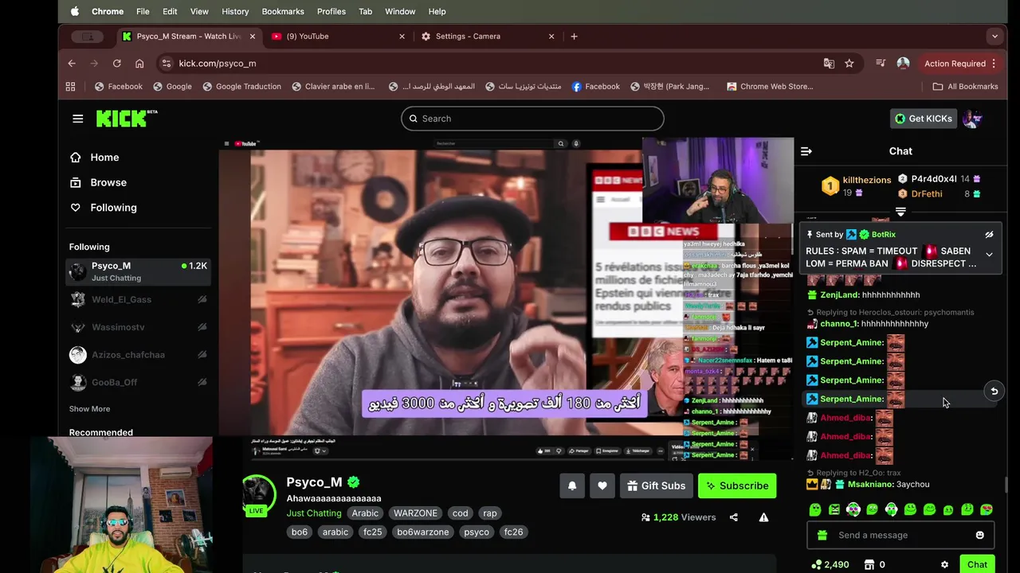Open the Apple menu

click(x=75, y=11)
